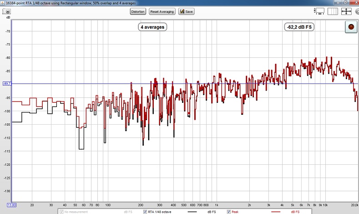The image size is (359, 214).
Task: Click the "No measurement" legend label
Action: [76, 212]
